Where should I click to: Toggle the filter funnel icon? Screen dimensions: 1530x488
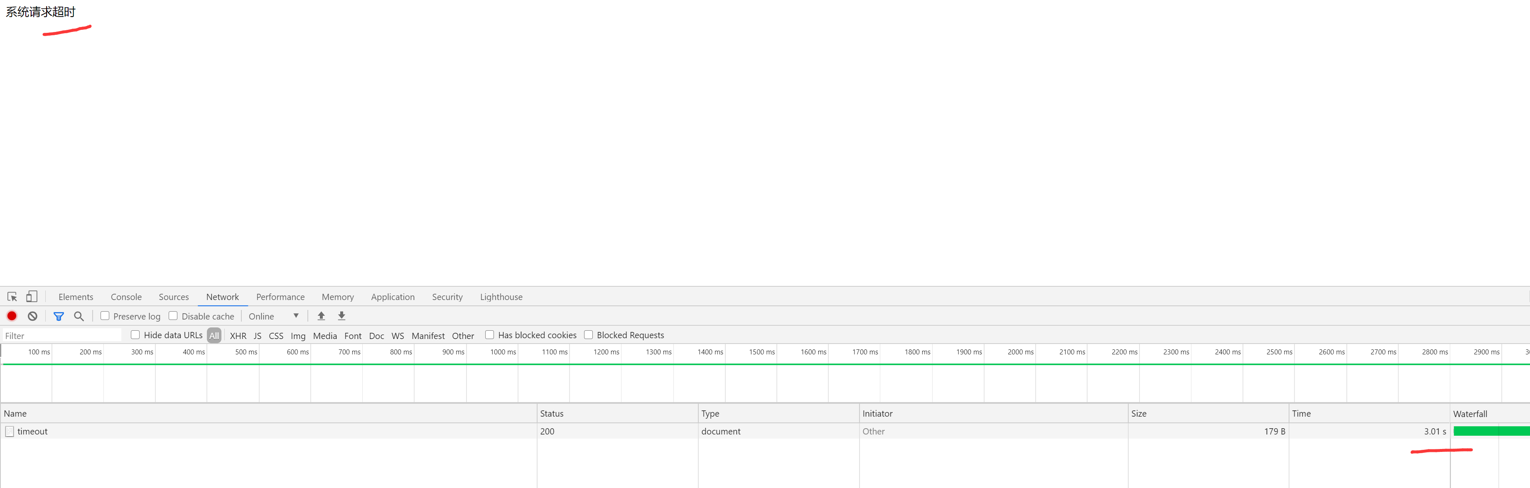coord(59,316)
